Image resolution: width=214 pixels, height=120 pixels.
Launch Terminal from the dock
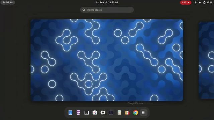coord(111,113)
